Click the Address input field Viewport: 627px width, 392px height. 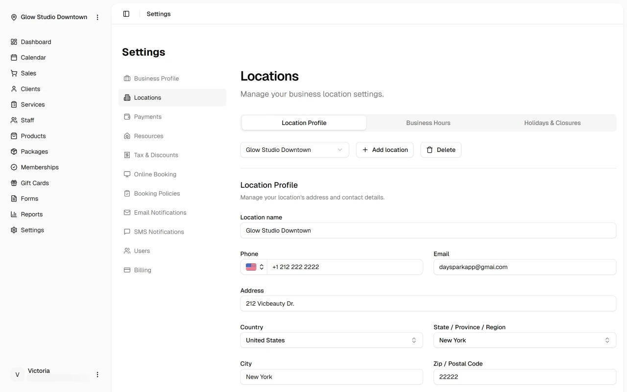click(428, 303)
